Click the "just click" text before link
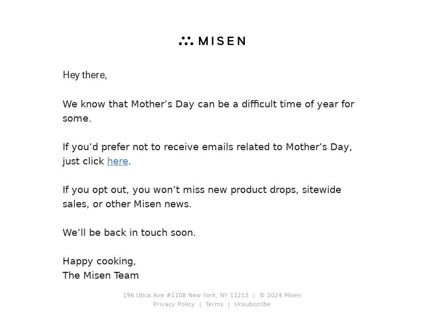Viewport: 424px width, 330px height. (83, 161)
